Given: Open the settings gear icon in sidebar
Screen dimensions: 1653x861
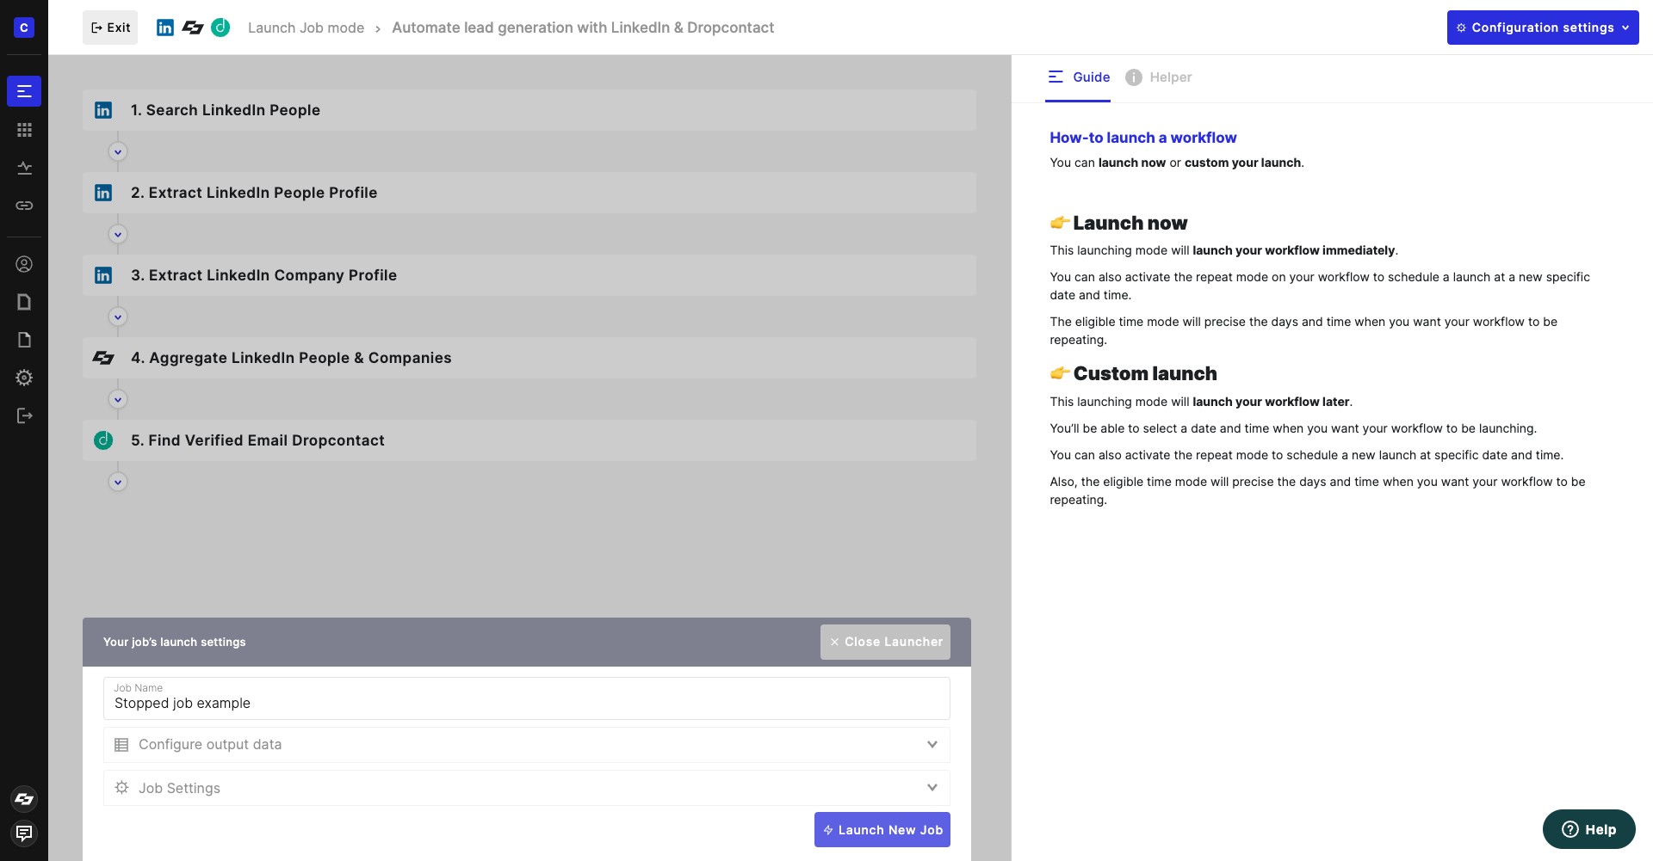Looking at the screenshot, I should tap(24, 378).
